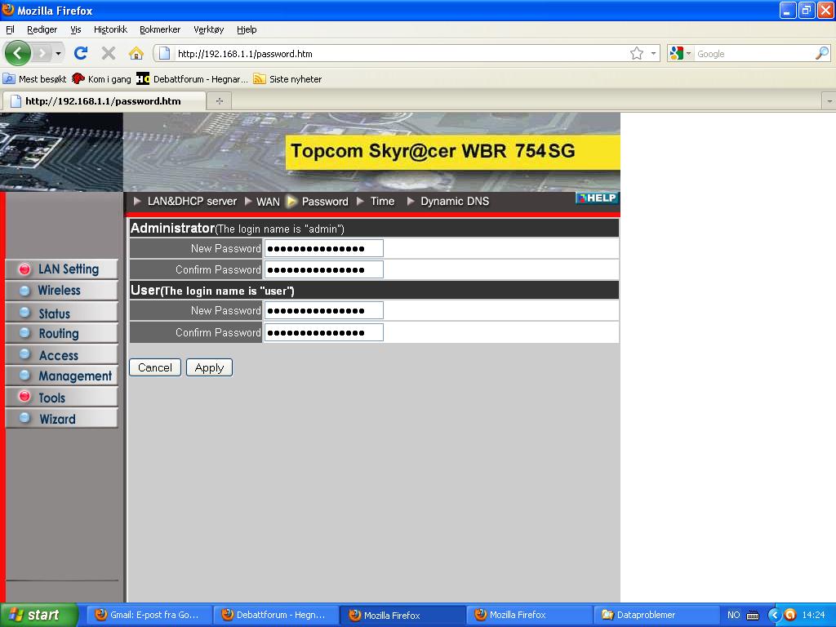Open the search engine chooser dropdown
Image resolution: width=836 pixels, height=627 pixels.
681,53
